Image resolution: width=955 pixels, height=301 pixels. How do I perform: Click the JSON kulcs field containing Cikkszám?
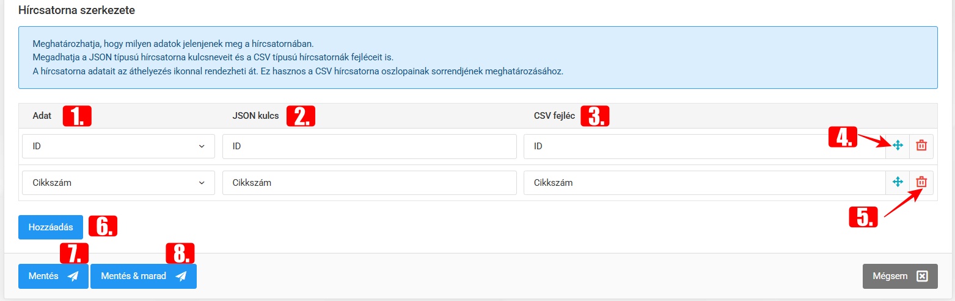click(370, 183)
